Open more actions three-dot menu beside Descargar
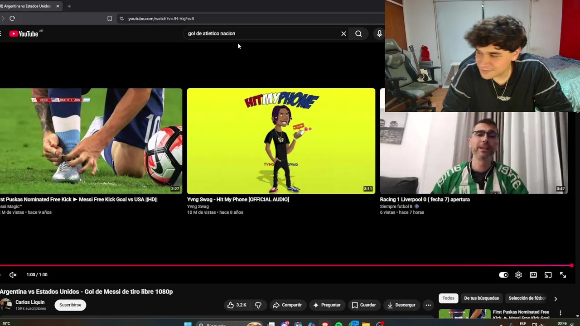This screenshot has height=326, width=580. pos(428,305)
